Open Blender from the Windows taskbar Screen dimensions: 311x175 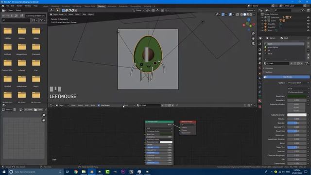coord(92,172)
